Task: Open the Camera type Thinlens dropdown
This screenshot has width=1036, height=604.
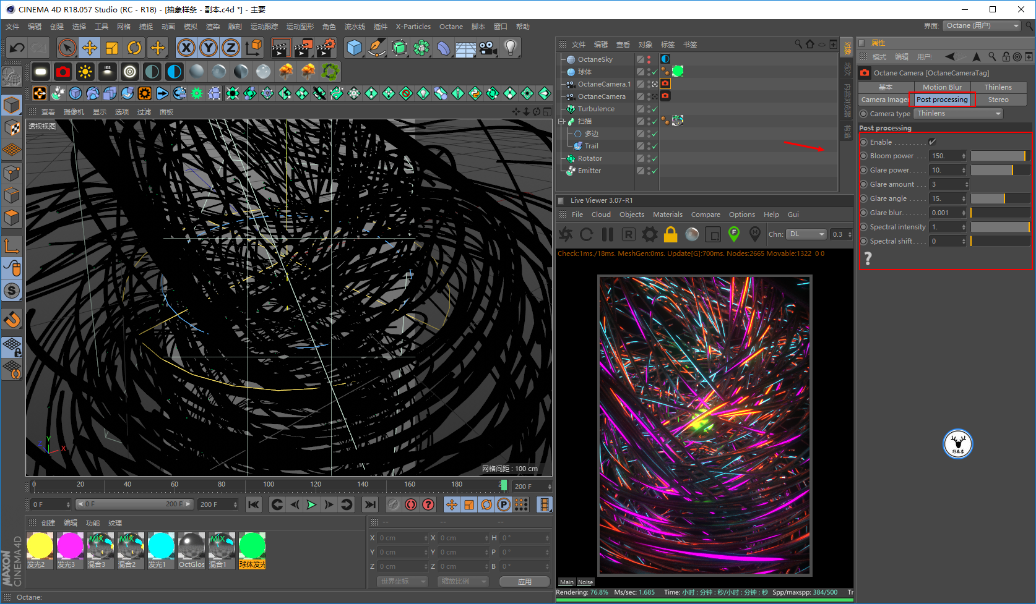Action: tap(958, 114)
